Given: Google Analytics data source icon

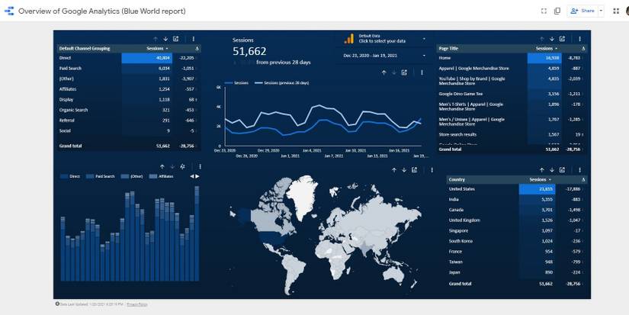Looking at the screenshot, I should coord(349,39).
